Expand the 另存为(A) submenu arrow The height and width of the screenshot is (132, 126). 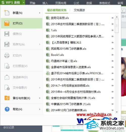[x=40, y=44]
